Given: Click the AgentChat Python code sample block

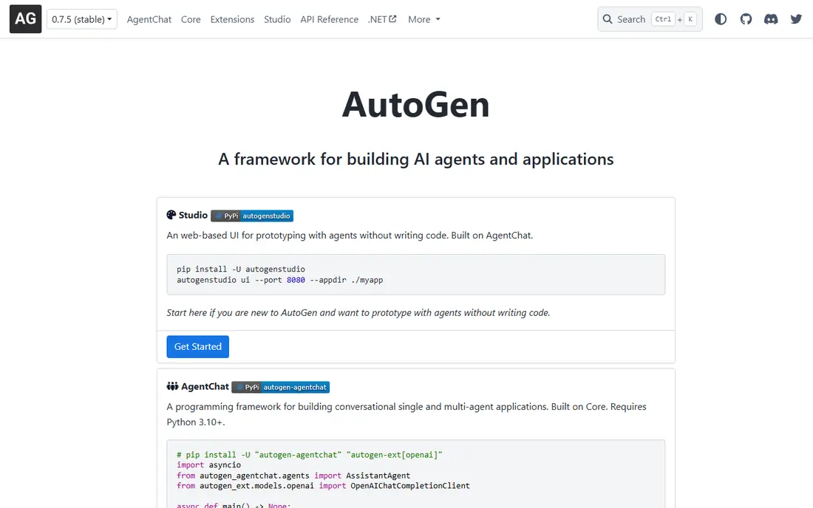Looking at the screenshot, I should 416,474.
